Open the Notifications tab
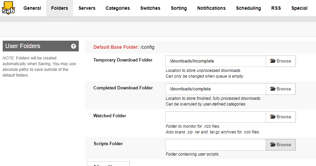Screen dimensions: 316x166 point(211,8)
